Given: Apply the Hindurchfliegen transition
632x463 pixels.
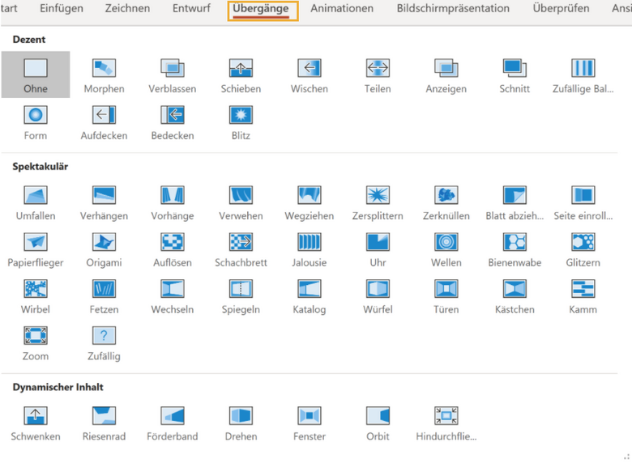Looking at the screenshot, I should pos(446,423).
